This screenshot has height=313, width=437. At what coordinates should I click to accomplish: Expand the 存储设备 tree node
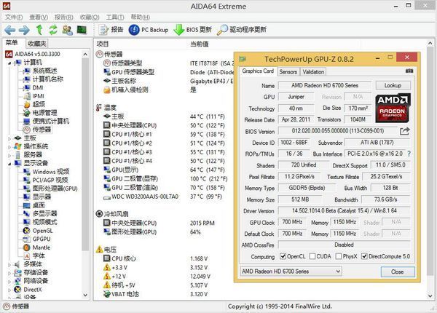[x=9, y=273]
